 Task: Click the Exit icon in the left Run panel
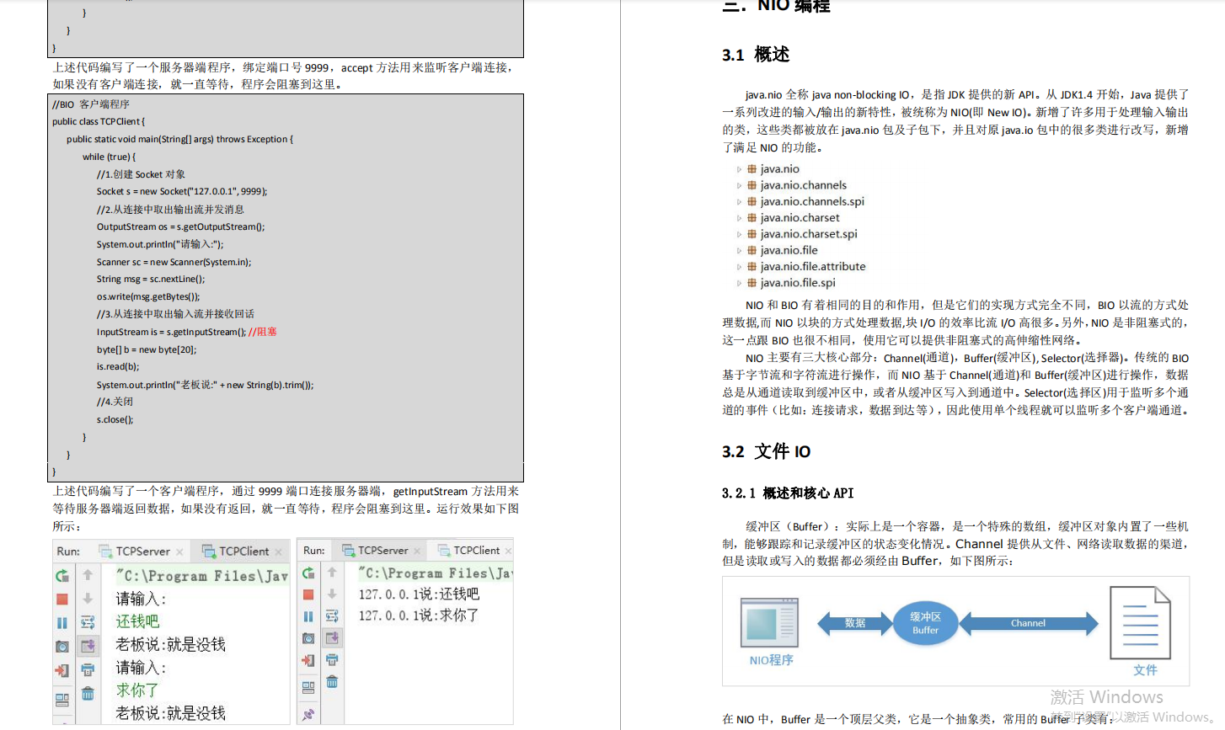62,670
